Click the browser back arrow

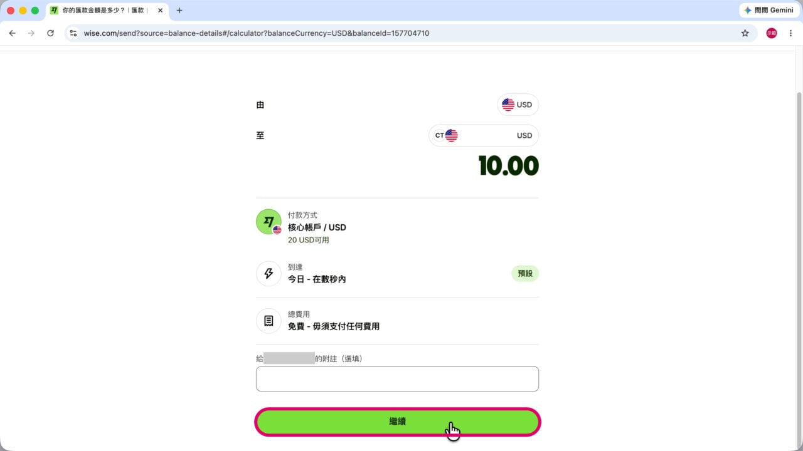(12, 33)
